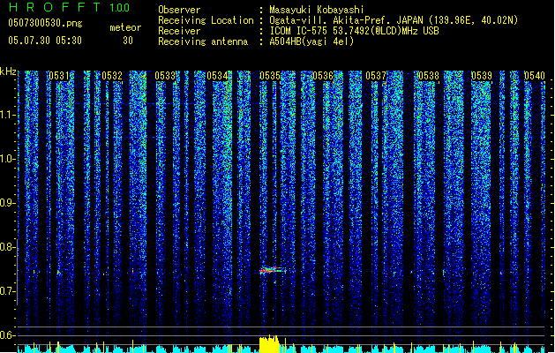555x353 pixels.
Task: Click the 0.8 frequency axis tick
Action: (7, 247)
